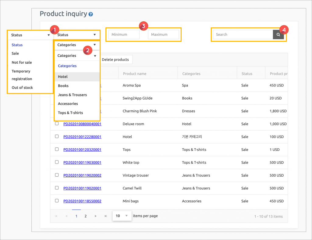Select Not for sale from Status list
Image resolution: width=312 pixels, height=240 pixels.
[x=21, y=62]
